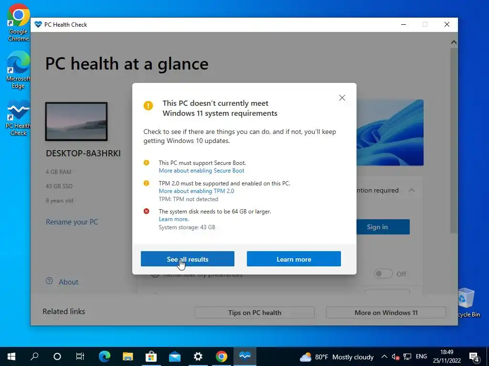Open Microsoft Edge from the taskbar
This screenshot has height=366, width=489.
tap(105, 356)
